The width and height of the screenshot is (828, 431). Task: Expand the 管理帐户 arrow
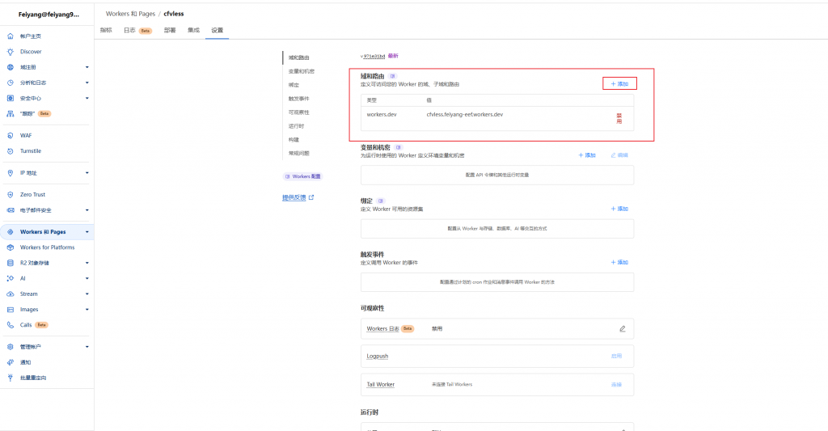click(87, 347)
